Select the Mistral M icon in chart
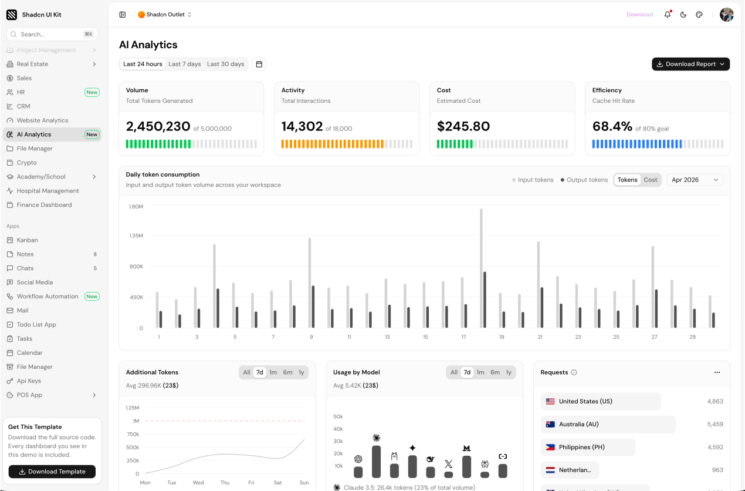The image size is (745, 491). [x=467, y=448]
